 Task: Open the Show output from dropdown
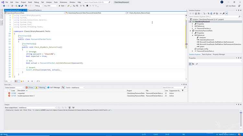pos(37,108)
